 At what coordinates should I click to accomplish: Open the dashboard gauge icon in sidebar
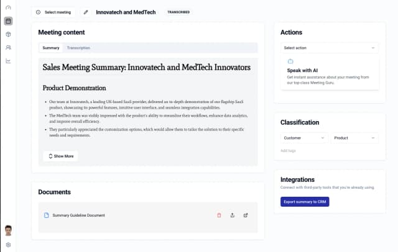[8, 7]
